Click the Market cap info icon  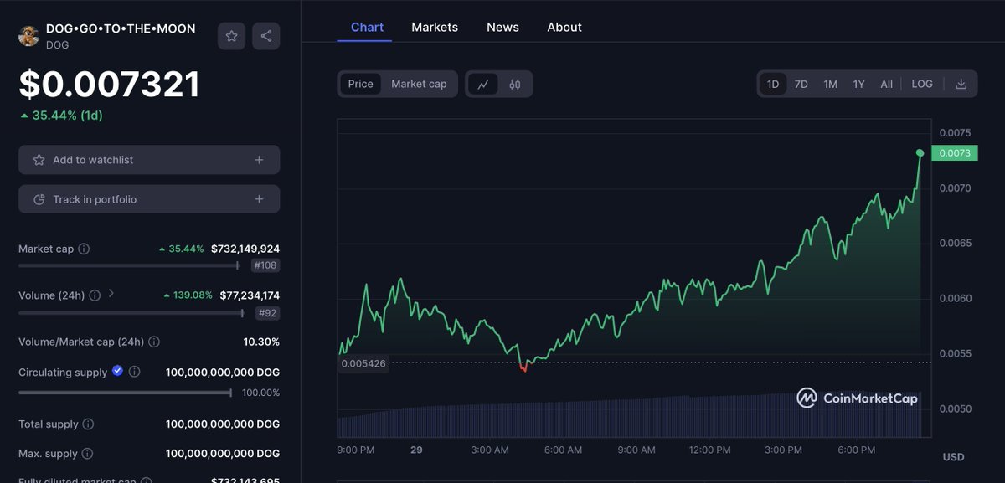[84, 249]
